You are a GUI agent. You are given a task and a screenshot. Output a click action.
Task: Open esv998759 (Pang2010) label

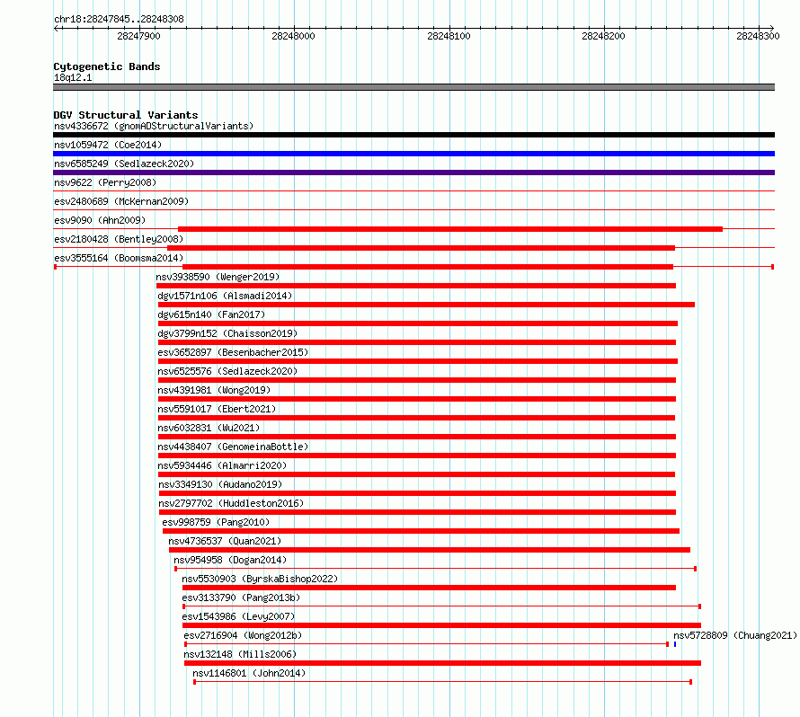(216, 522)
